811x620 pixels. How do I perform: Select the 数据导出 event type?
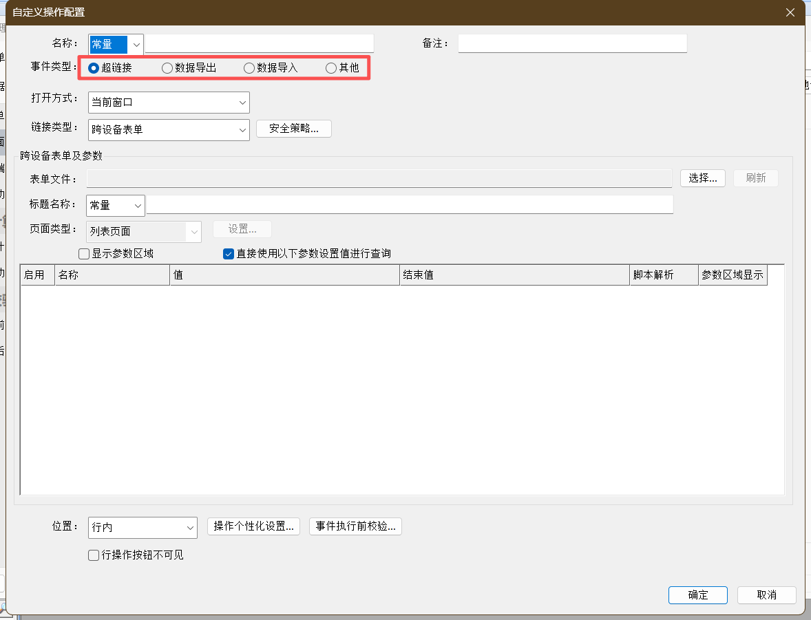click(167, 68)
